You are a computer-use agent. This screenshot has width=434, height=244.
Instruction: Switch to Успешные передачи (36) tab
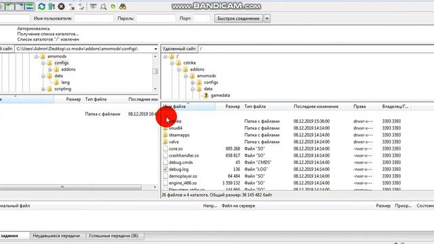point(113,236)
